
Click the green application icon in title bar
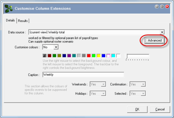pyautogui.click(x=8, y=9)
